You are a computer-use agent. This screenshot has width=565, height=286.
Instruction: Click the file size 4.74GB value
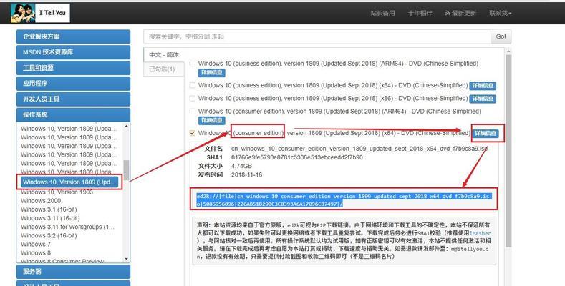tap(241, 166)
